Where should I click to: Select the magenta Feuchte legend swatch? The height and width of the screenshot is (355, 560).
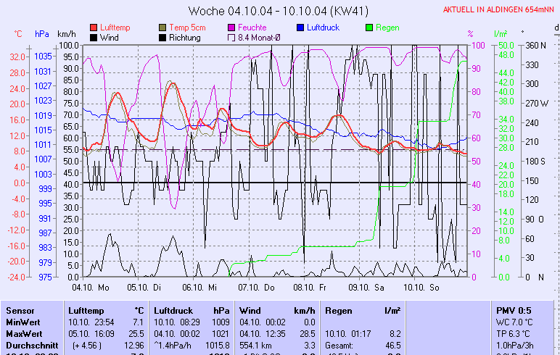click(x=232, y=28)
